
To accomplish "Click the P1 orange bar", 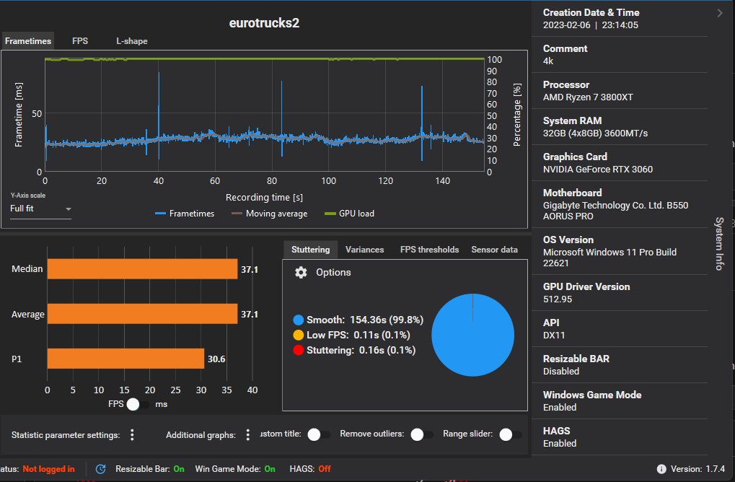I will click(126, 359).
